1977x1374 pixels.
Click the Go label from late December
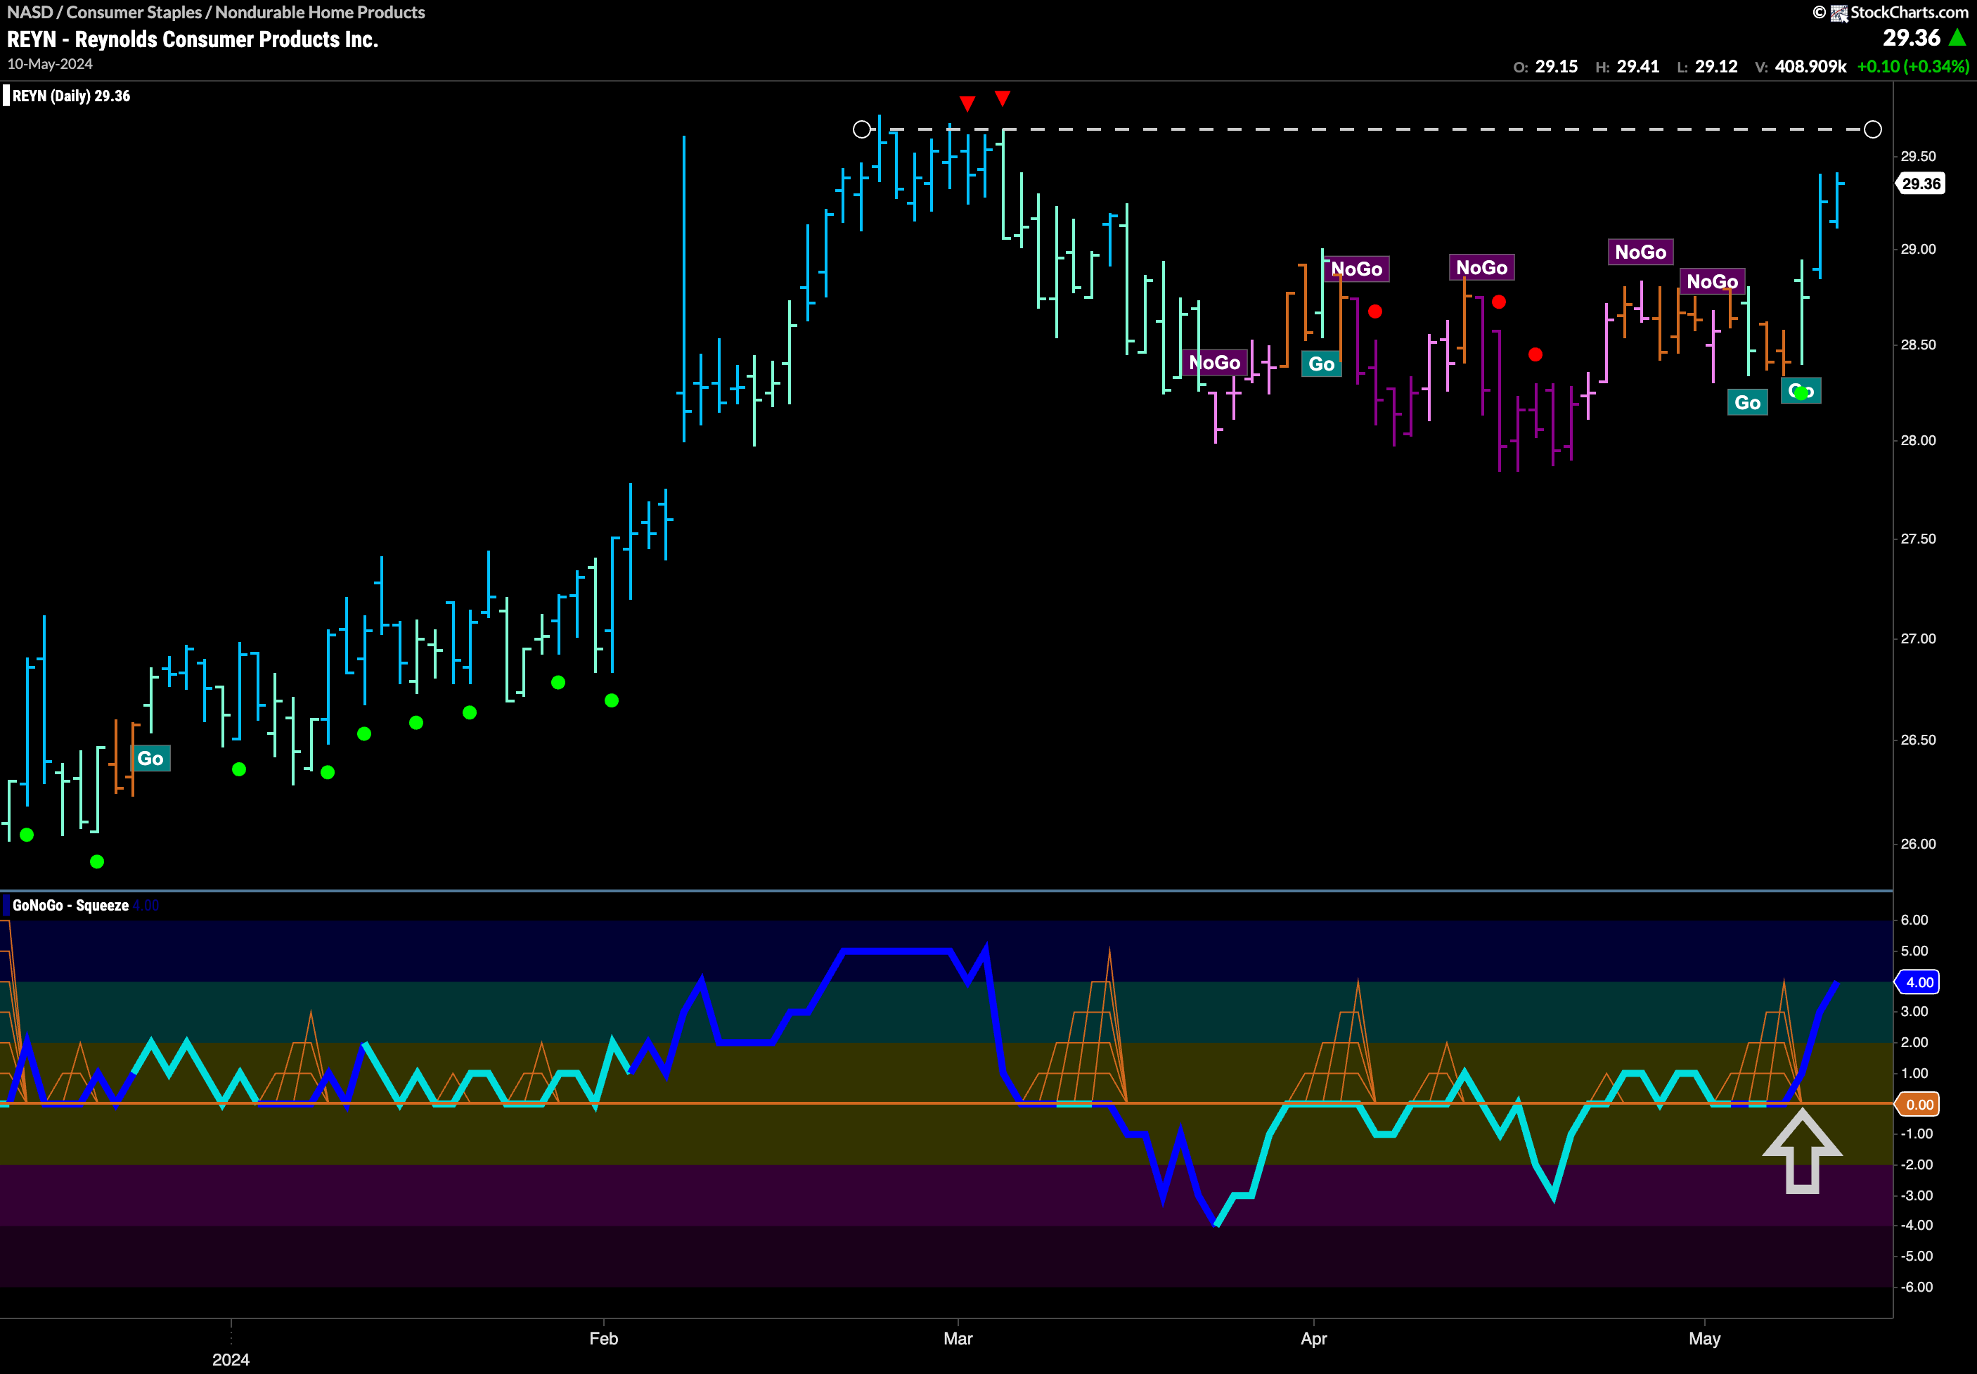pos(150,759)
